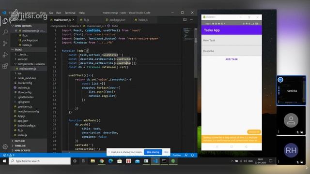Screen dimensions: 310x174
Task: Tap ADD TASK in the emulator app
Action: pyautogui.click(x=232, y=59)
